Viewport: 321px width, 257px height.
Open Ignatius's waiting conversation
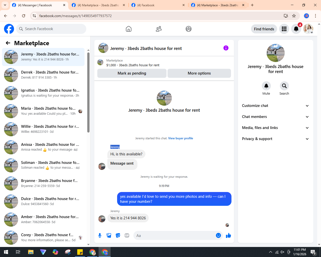coord(43,93)
